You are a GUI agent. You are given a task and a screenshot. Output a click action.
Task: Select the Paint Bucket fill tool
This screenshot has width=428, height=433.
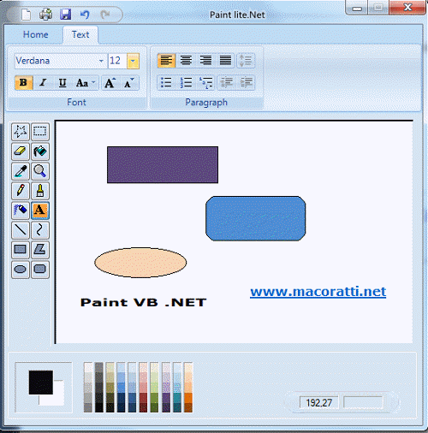40,151
